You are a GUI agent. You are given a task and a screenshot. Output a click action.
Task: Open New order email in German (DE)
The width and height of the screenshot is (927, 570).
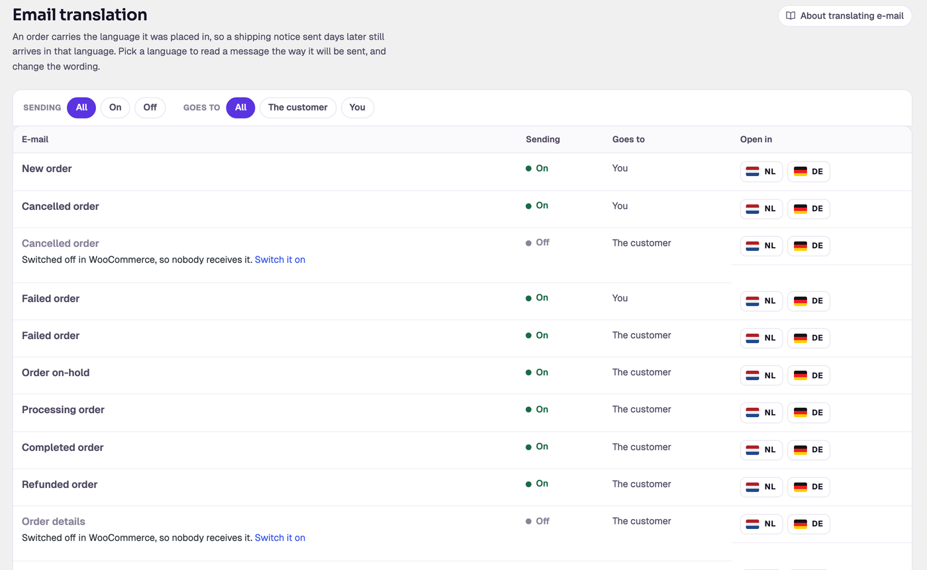coord(808,171)
